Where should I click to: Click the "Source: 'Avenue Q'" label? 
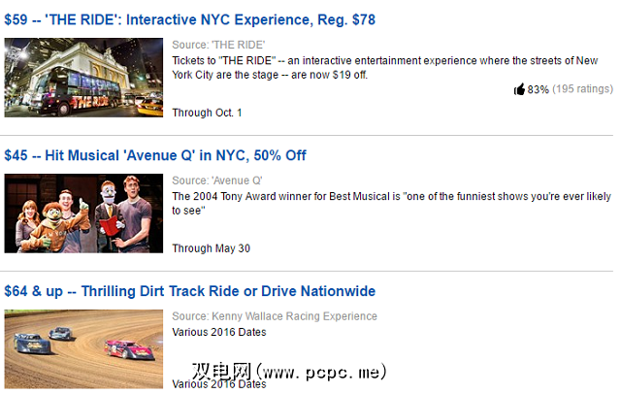[x=217, y=181]
